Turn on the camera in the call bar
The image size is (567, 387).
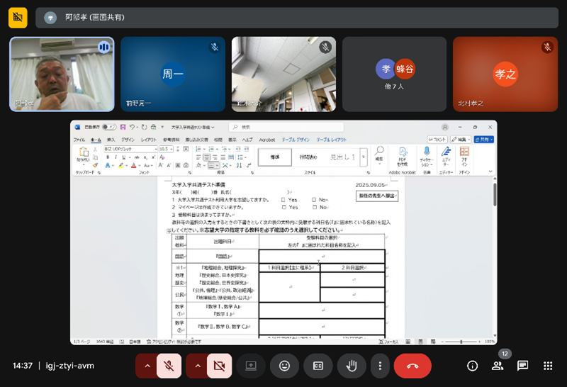219,366
